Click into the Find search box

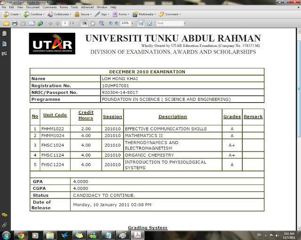point(170,23)
